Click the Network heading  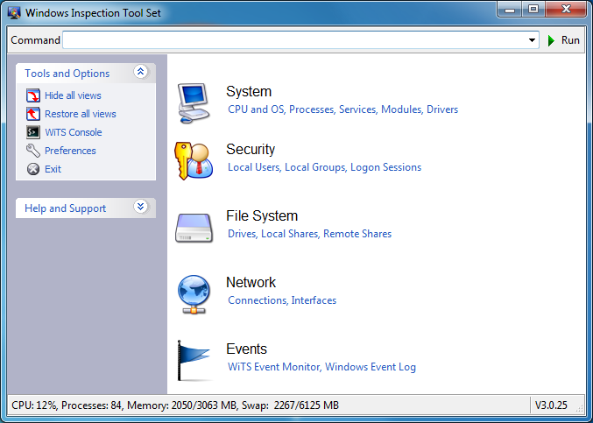coord(251,282)
